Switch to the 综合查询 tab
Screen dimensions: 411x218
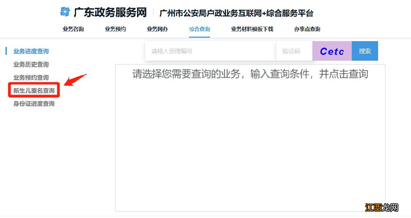(199, 29)
